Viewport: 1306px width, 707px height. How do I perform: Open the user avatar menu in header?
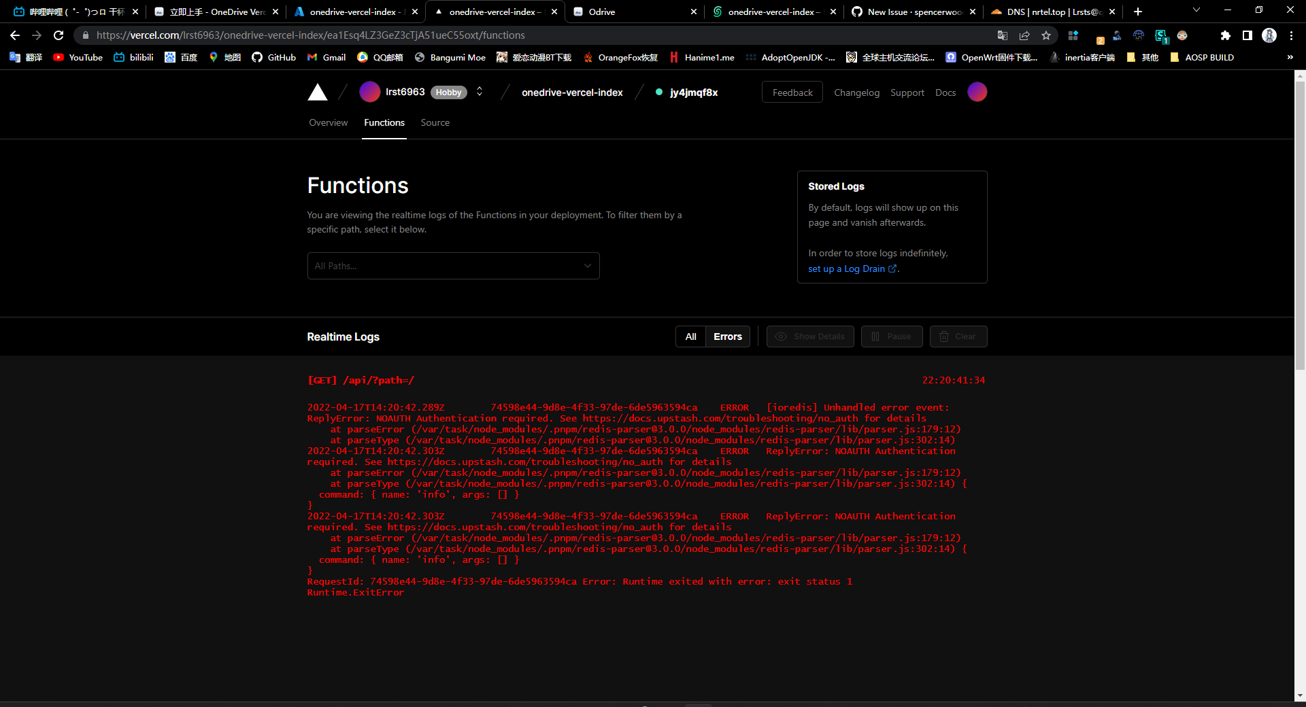(x=977, y=92)
